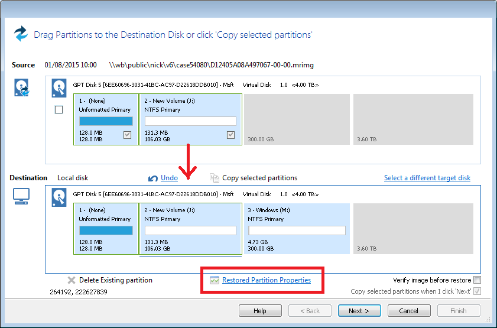Viewport: 497px width, 328px height.
Task: Open Restored Partition Properties link
Action: [266, 280]
